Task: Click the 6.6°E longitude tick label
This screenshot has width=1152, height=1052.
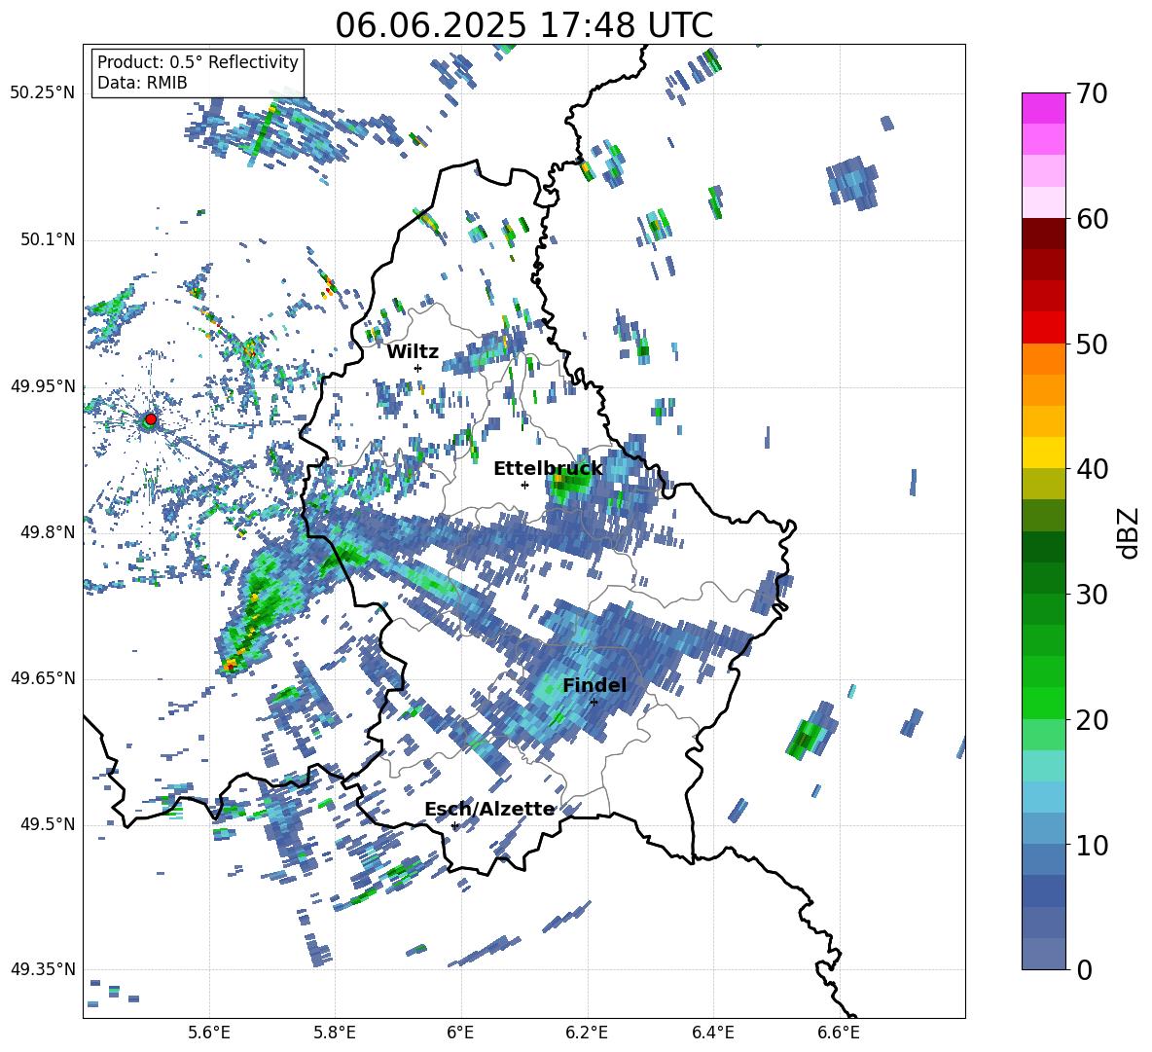Action: 839,1033
